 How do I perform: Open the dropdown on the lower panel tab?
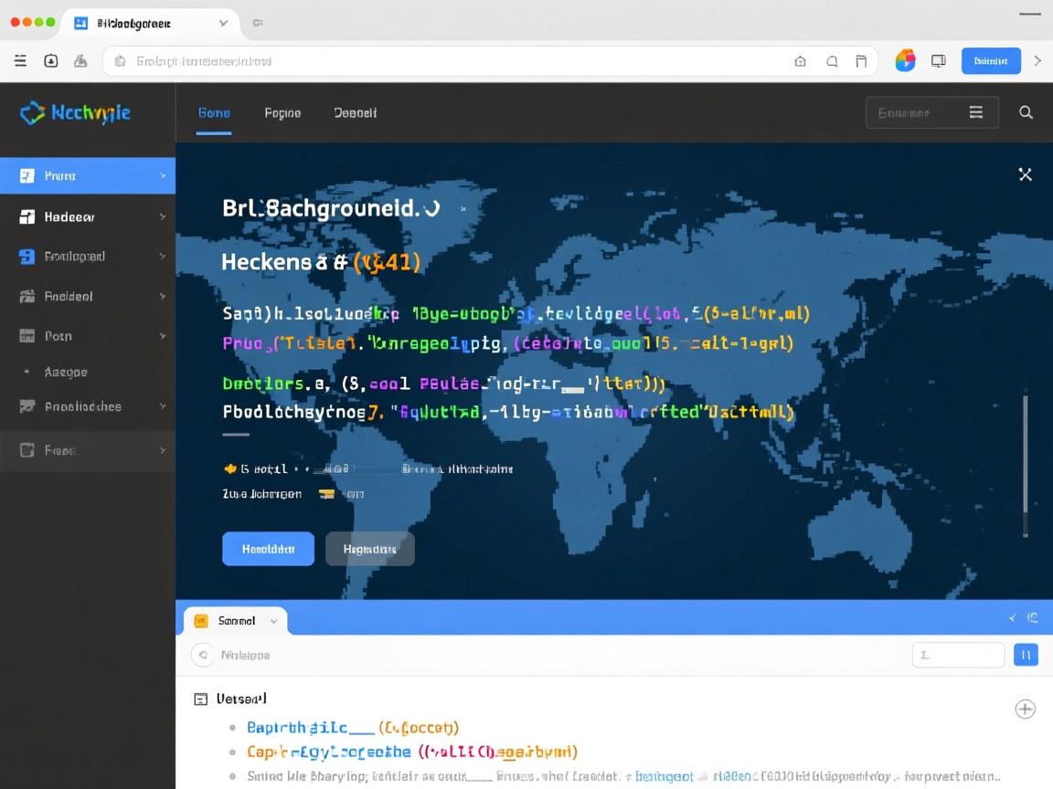273,621
